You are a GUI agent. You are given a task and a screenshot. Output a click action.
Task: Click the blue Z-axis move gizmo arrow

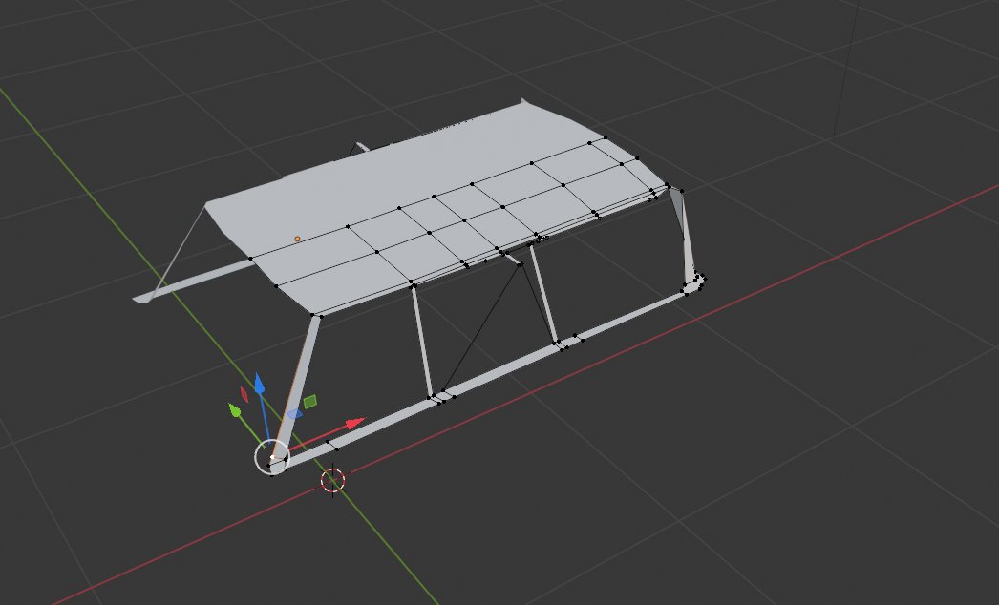[260, 384]
